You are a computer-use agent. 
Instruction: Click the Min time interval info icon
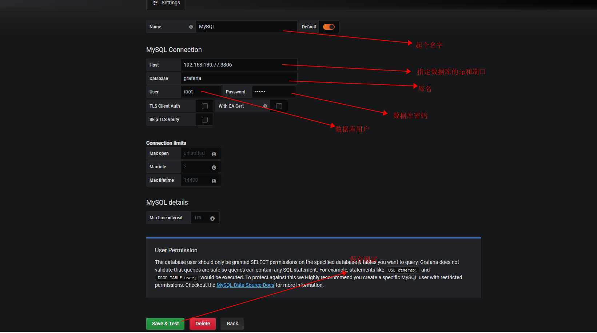pos(212,218)
